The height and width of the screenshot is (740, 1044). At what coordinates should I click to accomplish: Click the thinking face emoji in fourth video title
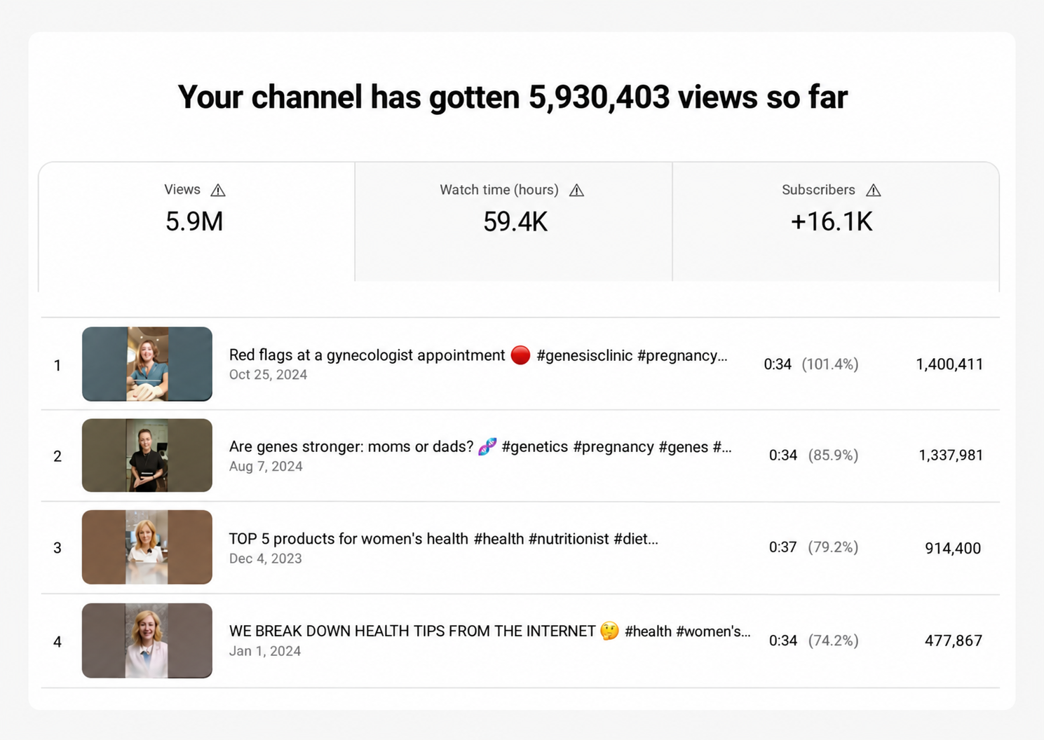click(609, 631)
